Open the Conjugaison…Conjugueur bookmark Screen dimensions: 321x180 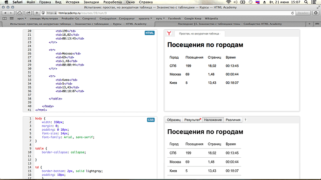tap(117, 19)
